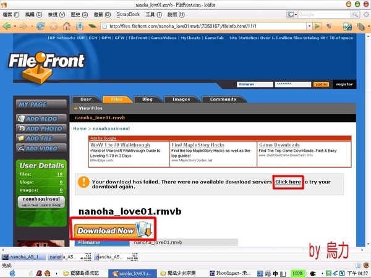371x278 pixels.
Task: Open the home page icon
Action: (67, 26)
